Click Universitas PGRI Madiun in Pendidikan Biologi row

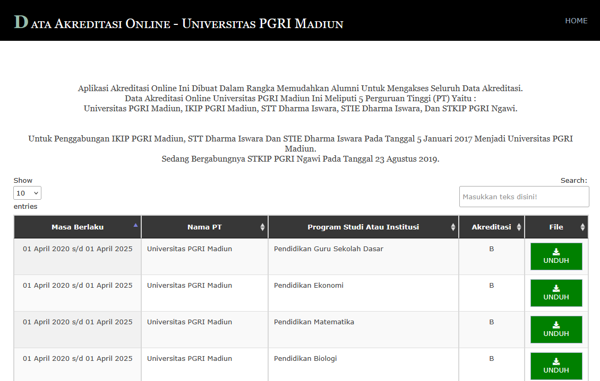[190, 359]
